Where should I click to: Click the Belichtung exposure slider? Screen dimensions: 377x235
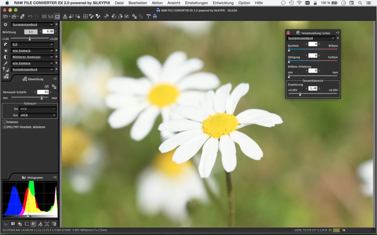click(x=29, y=39)
